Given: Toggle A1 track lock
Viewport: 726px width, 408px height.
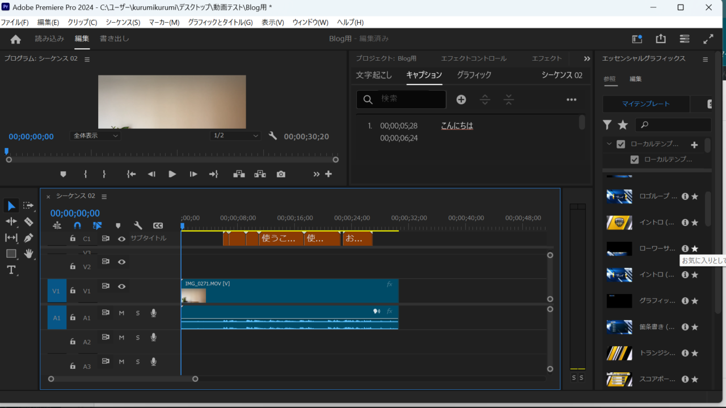Looking at the screenshot, I should 73,317.
